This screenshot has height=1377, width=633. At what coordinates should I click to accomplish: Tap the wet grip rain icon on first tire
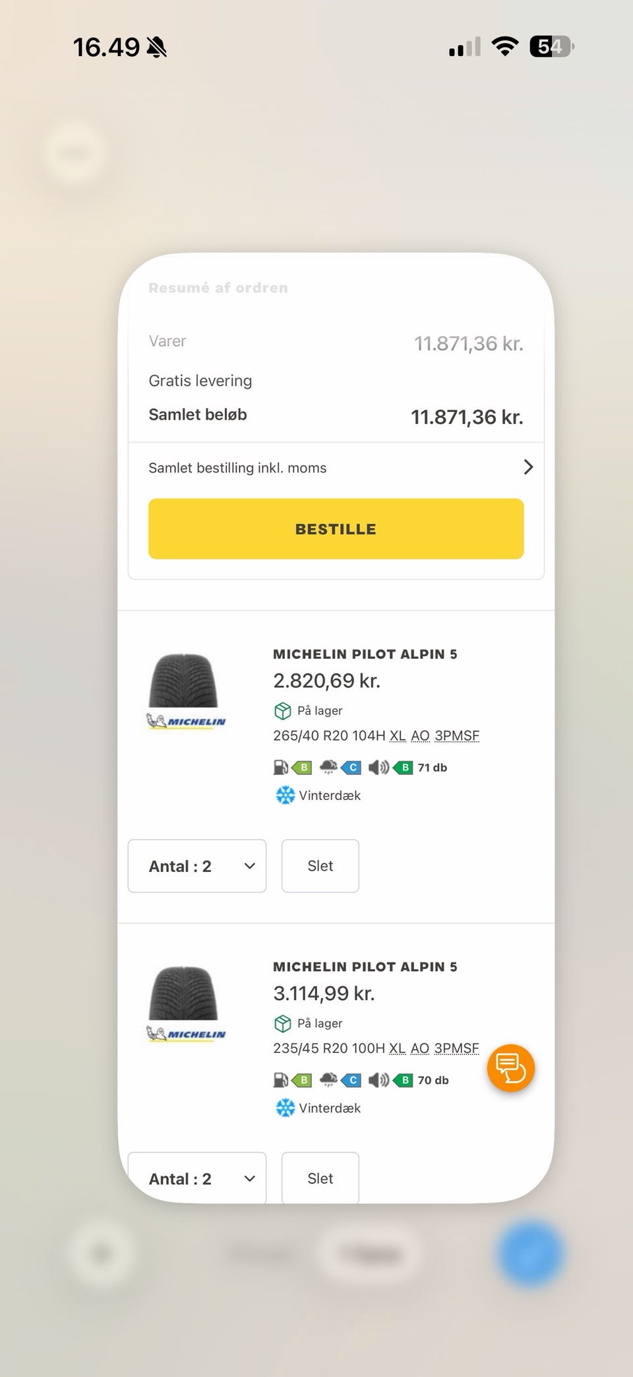pyautogui.click(x=328, y=767)
